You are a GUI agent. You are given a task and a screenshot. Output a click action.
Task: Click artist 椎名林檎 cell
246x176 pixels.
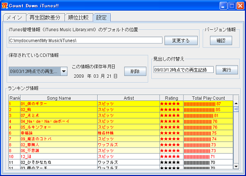coord(128,133)
